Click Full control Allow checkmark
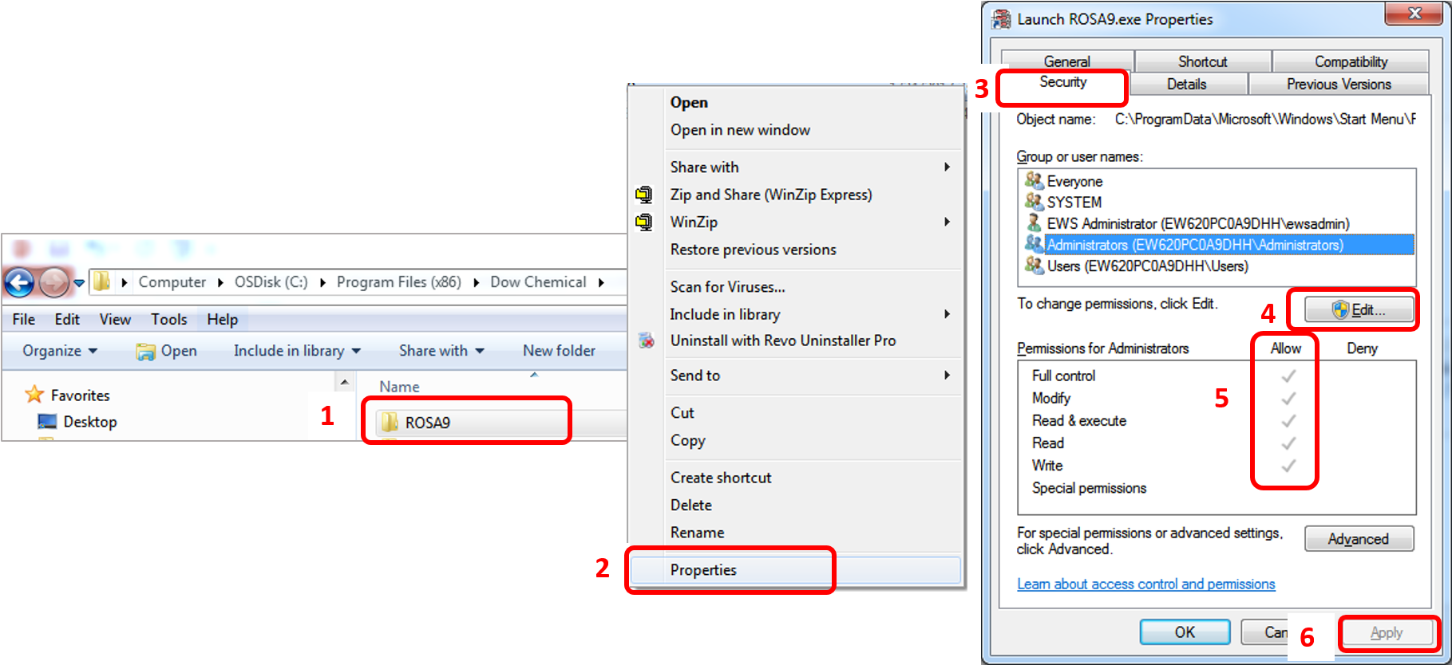 (x=1288, y=376)
